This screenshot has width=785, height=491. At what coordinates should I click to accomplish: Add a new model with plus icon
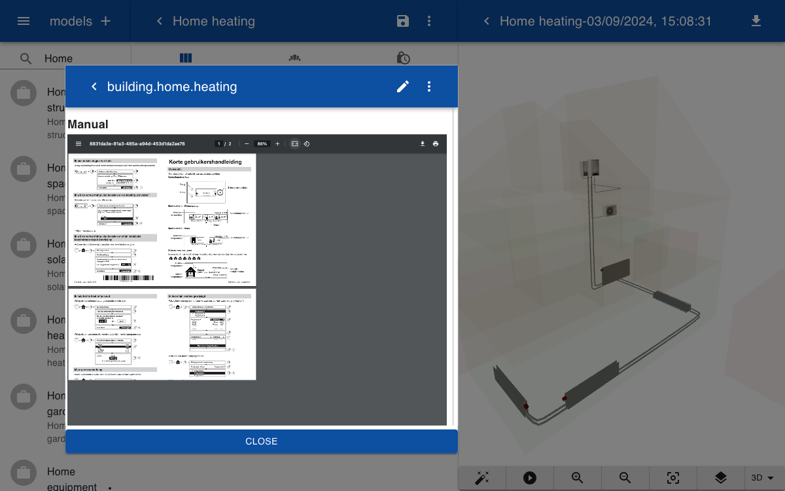(106, 21)
